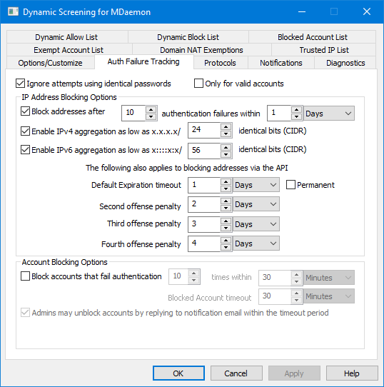
Task: Click the Block addresses after count field
Action: (x=133, y=113)
